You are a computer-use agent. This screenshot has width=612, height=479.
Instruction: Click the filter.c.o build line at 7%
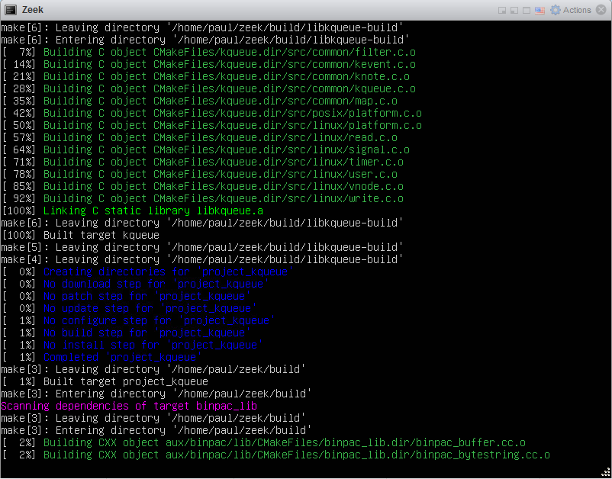coord(205,52)
